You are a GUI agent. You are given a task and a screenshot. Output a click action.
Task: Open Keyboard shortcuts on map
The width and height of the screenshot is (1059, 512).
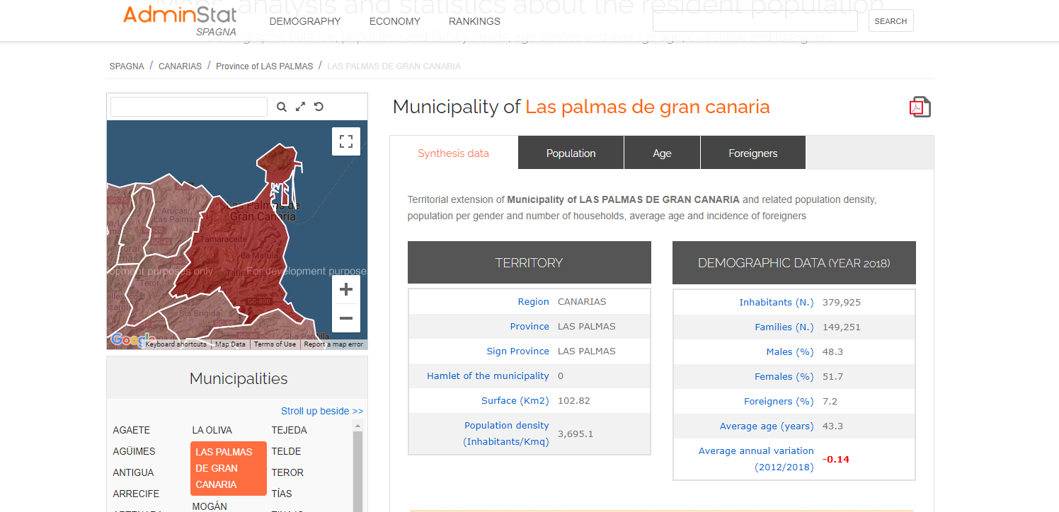coord(176,344)
